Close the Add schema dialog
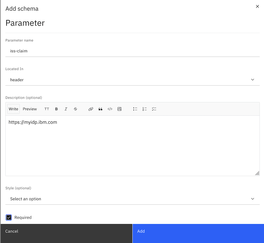Viewport: 264px width, 243px height. tap(257, 6)
